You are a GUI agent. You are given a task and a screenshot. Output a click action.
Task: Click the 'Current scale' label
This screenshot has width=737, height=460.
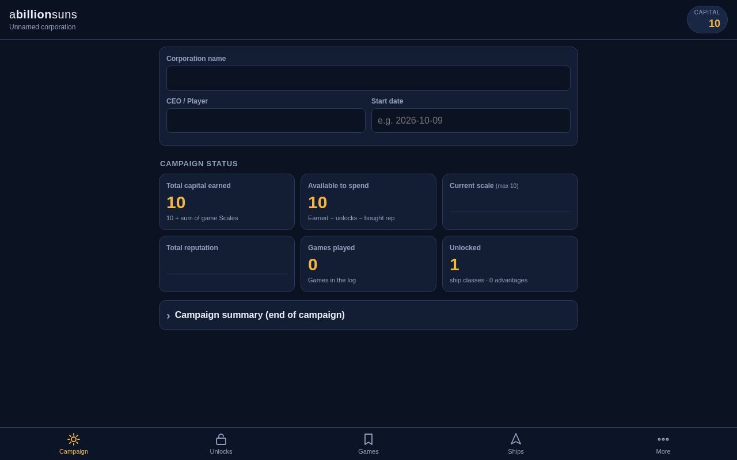point(472,186)
